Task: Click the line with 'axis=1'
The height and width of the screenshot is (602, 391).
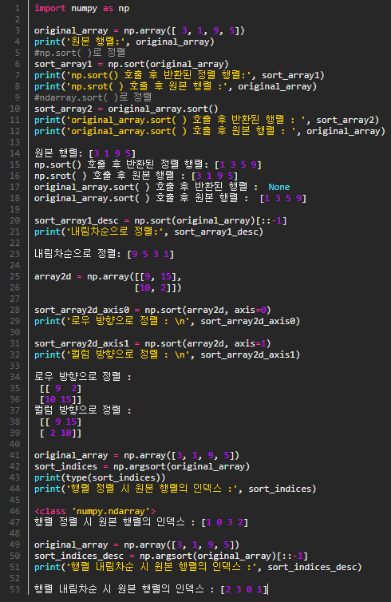Action: (152, 343)
